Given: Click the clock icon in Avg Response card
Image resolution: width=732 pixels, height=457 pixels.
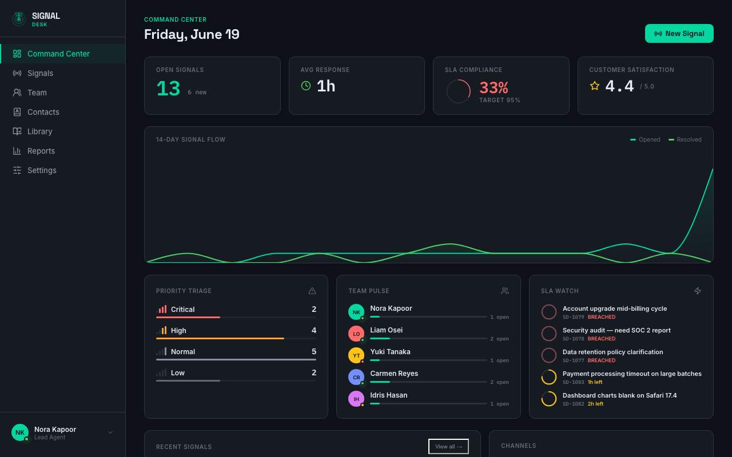Looking at the screenshot, I should [306, 86].
